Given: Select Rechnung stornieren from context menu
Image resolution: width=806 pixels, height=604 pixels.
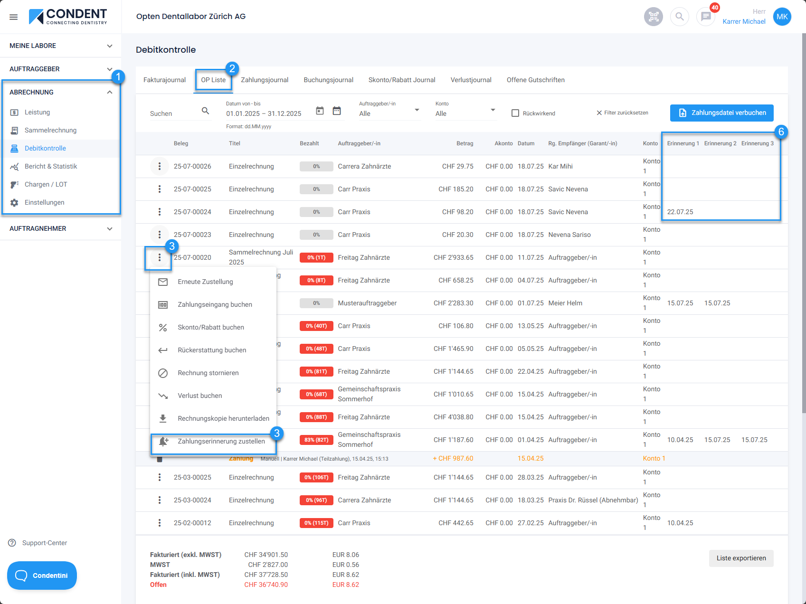Looking at the screenshot, I should click(213, 373).
